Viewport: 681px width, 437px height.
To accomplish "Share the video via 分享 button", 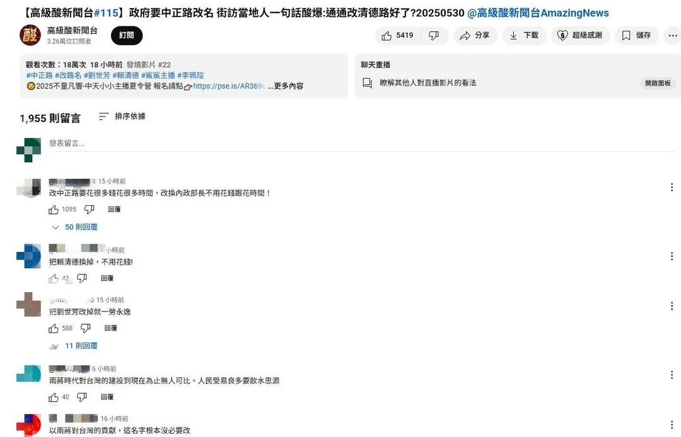I will (x=475, y=35).
